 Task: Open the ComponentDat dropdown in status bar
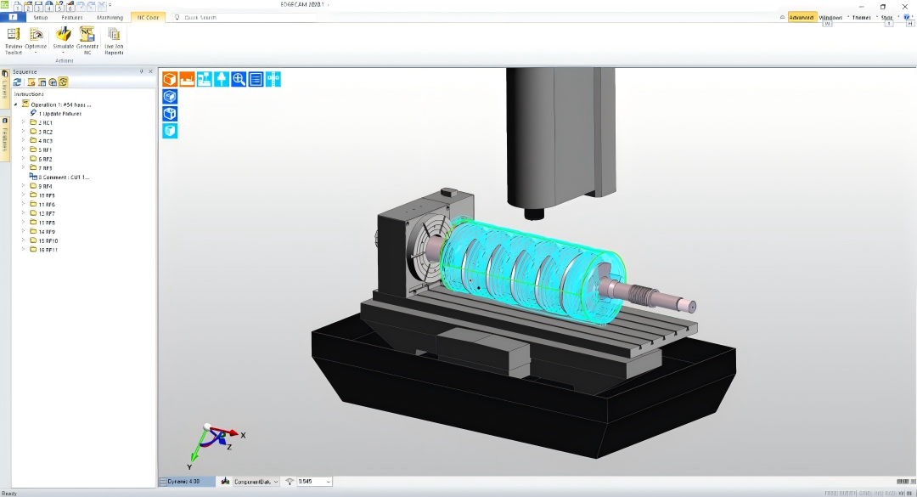point(276,482)
